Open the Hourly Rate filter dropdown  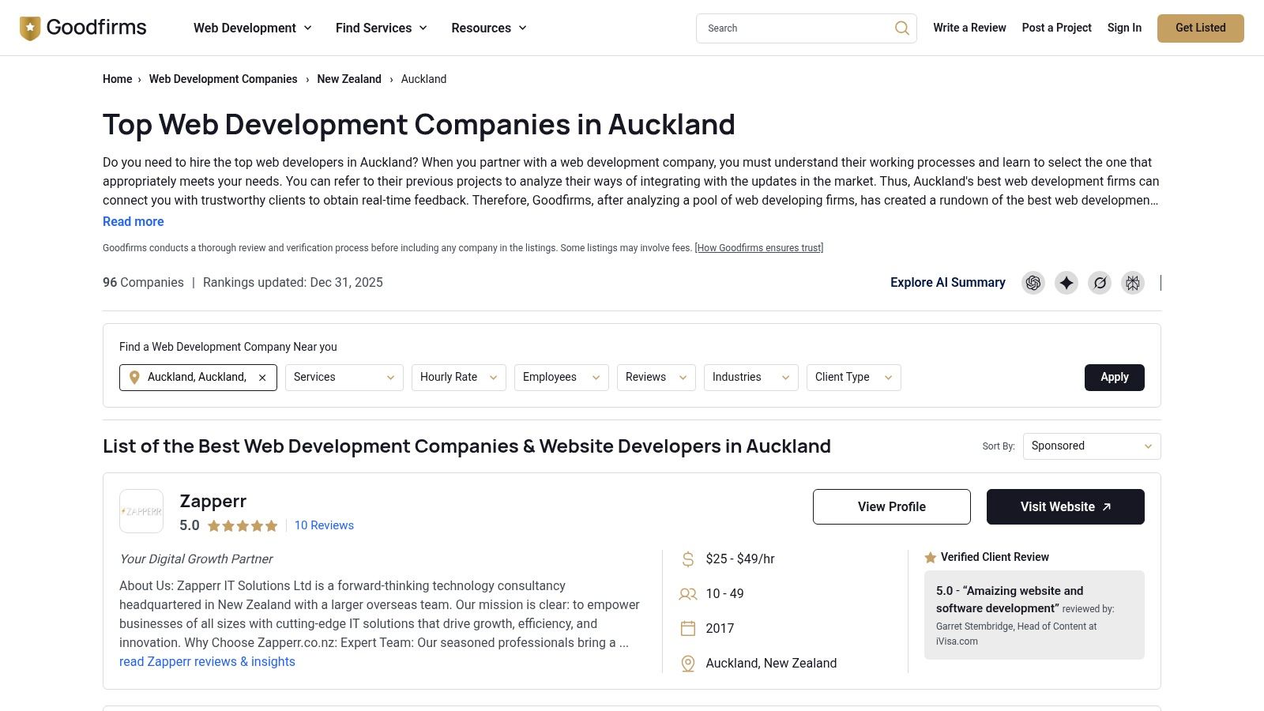click(x=458, y=378)
